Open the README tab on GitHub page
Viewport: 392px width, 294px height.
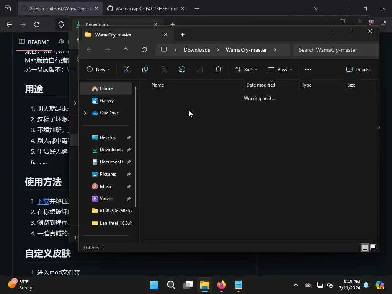point(34,42)
